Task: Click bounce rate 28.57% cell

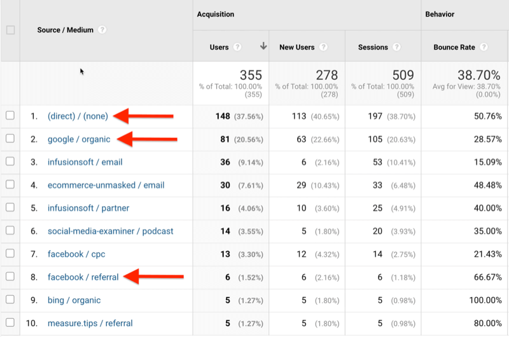Action: click(488, 139)
